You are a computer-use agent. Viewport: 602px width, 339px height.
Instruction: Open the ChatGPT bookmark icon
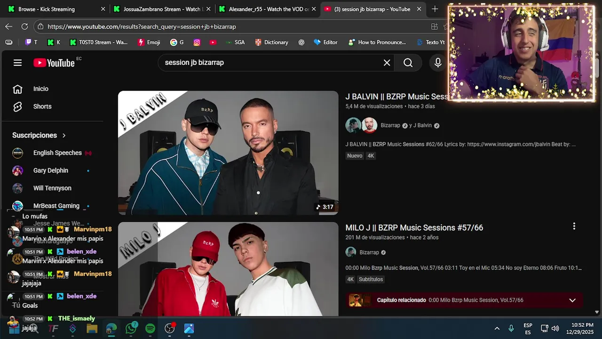tap(301, 42)
